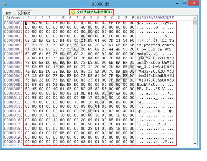
Task: Select the ASCII text 't be run in DOS'
Action: click(x=154, y=49)
